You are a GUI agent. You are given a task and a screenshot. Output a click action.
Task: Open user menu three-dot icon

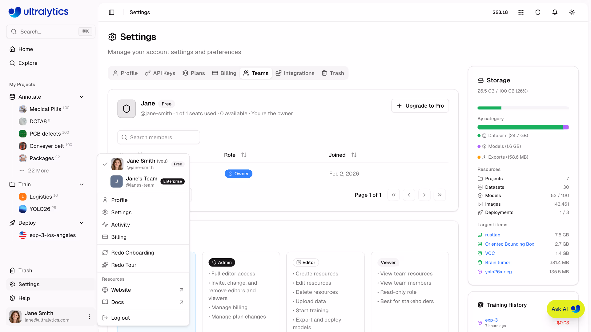[x=89, y=317]
